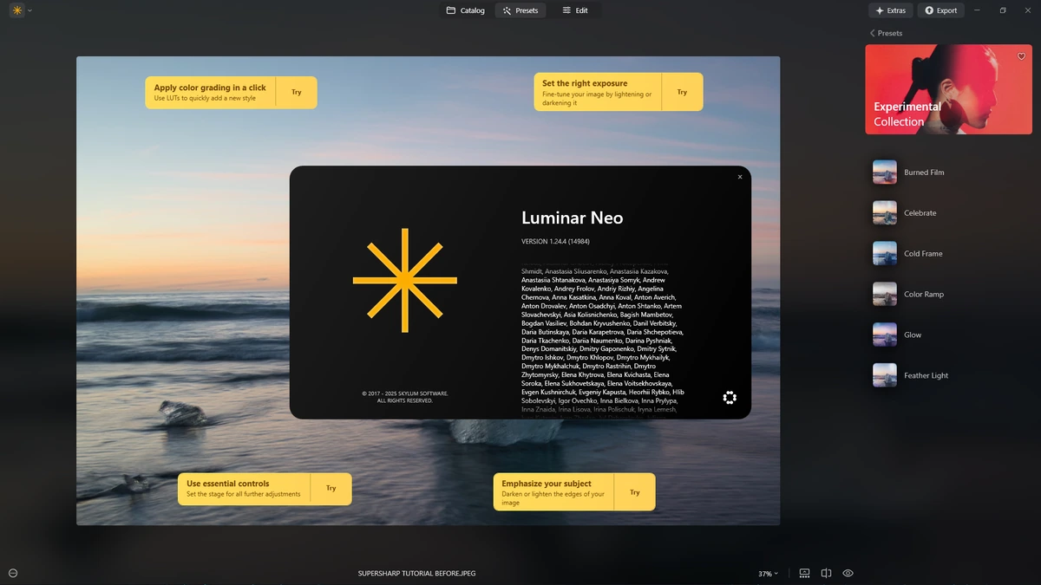Try the Use essential controls tip
The width and height of the screenshot is (1041, 585).
click(331, 489)
